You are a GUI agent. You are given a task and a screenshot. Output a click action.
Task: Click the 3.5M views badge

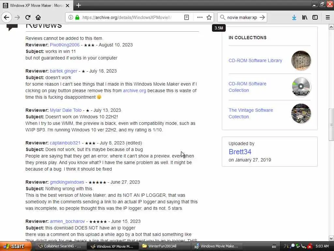point(219,28)
